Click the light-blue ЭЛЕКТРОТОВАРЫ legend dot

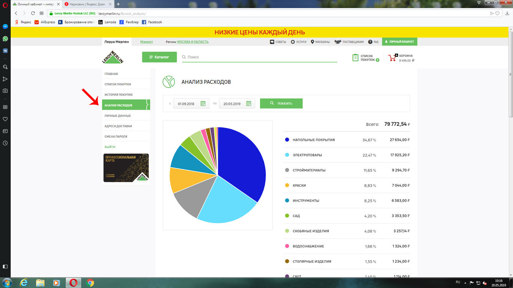[x=287, y=155]
